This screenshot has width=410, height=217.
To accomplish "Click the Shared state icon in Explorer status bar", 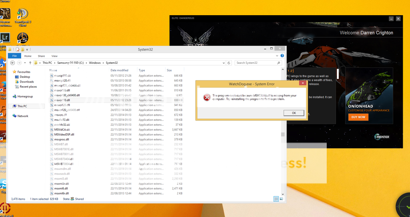I will click(x=72, y=199).
